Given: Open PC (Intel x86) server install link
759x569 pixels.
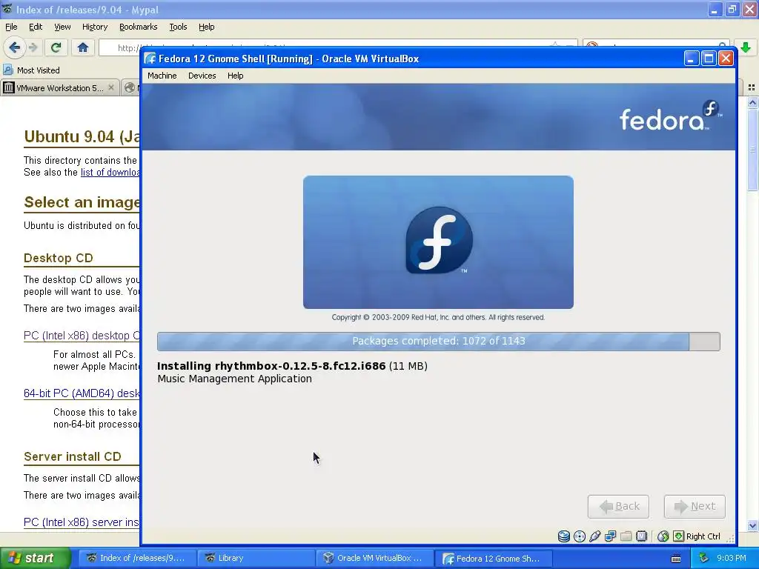Looking at the screenshot, I should pos(82,522).
